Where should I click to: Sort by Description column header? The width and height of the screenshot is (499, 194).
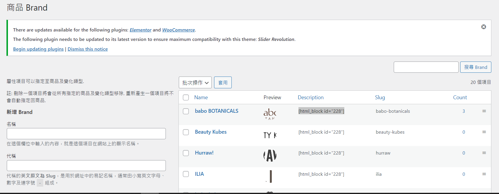tap(311, 97)
